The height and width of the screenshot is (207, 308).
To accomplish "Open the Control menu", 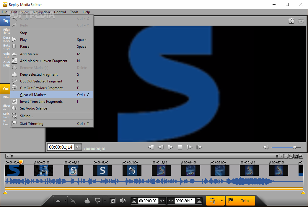I will point(60,12).
